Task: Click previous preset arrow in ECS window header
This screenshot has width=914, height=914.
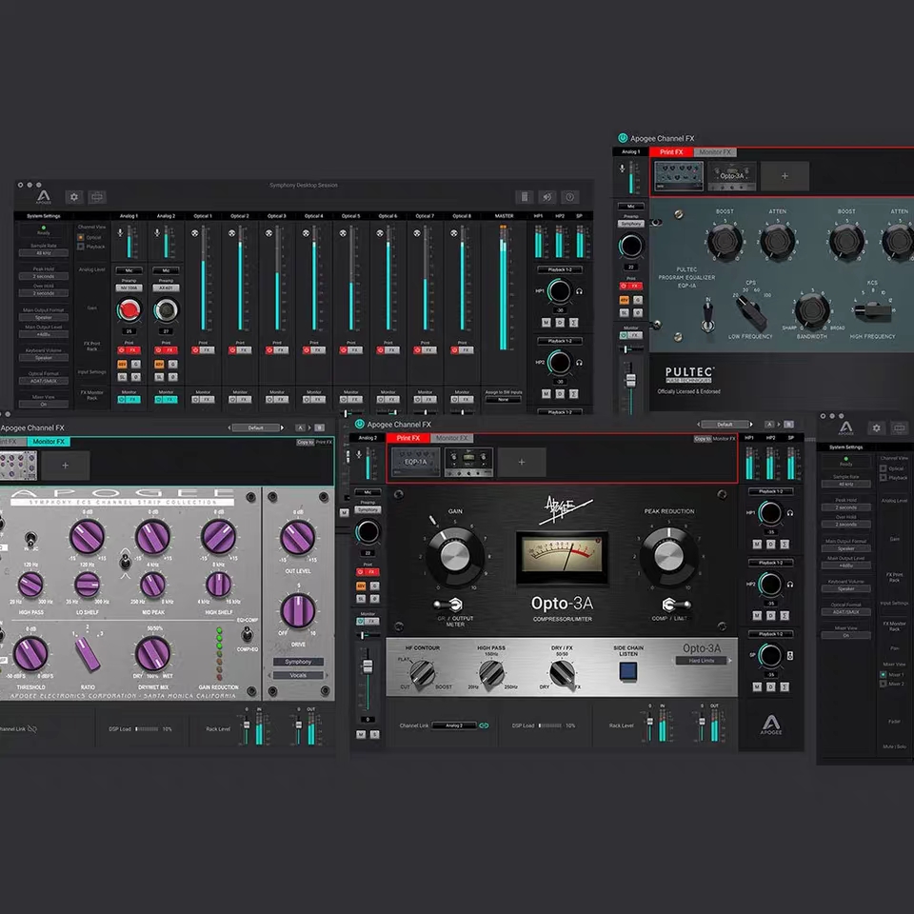Action: pyautogui.click(x=228, y=427)
